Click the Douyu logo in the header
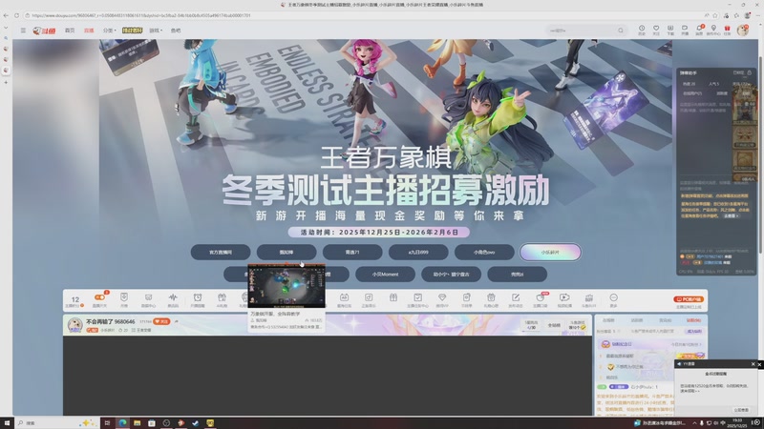This screenshot has height=429, width=764. click(x=44, y=31)
